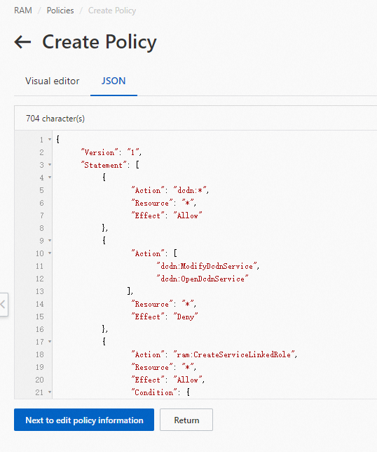Click the "Resource": "*" line 14
The height and width of the screenshot is (452, 377).
[164, 304]
